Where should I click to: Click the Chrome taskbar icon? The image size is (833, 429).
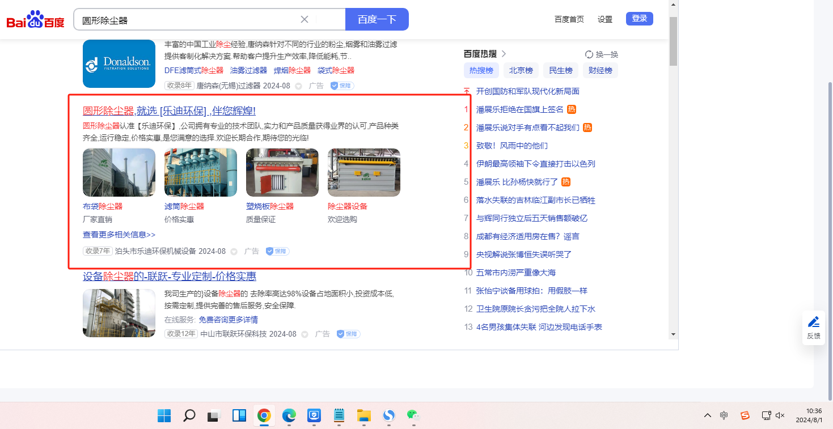click(x=264, y=415)
